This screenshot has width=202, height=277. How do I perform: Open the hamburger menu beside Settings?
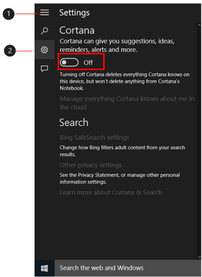(44, 13)
